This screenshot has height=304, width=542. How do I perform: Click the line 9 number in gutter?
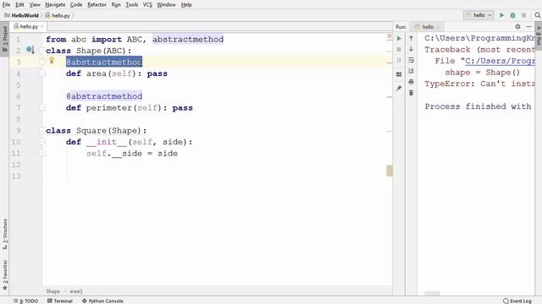click(x=19, y=130)
